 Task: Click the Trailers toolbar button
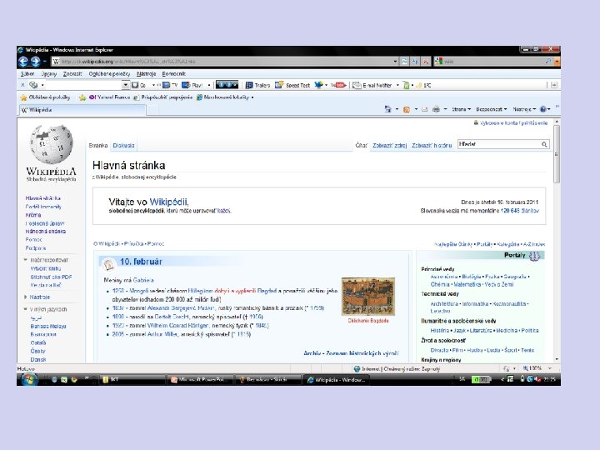pyautogui.click(x=257, y=85)
